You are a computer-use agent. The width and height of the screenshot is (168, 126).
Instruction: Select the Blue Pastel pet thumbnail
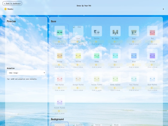click(x=152, y=77)
